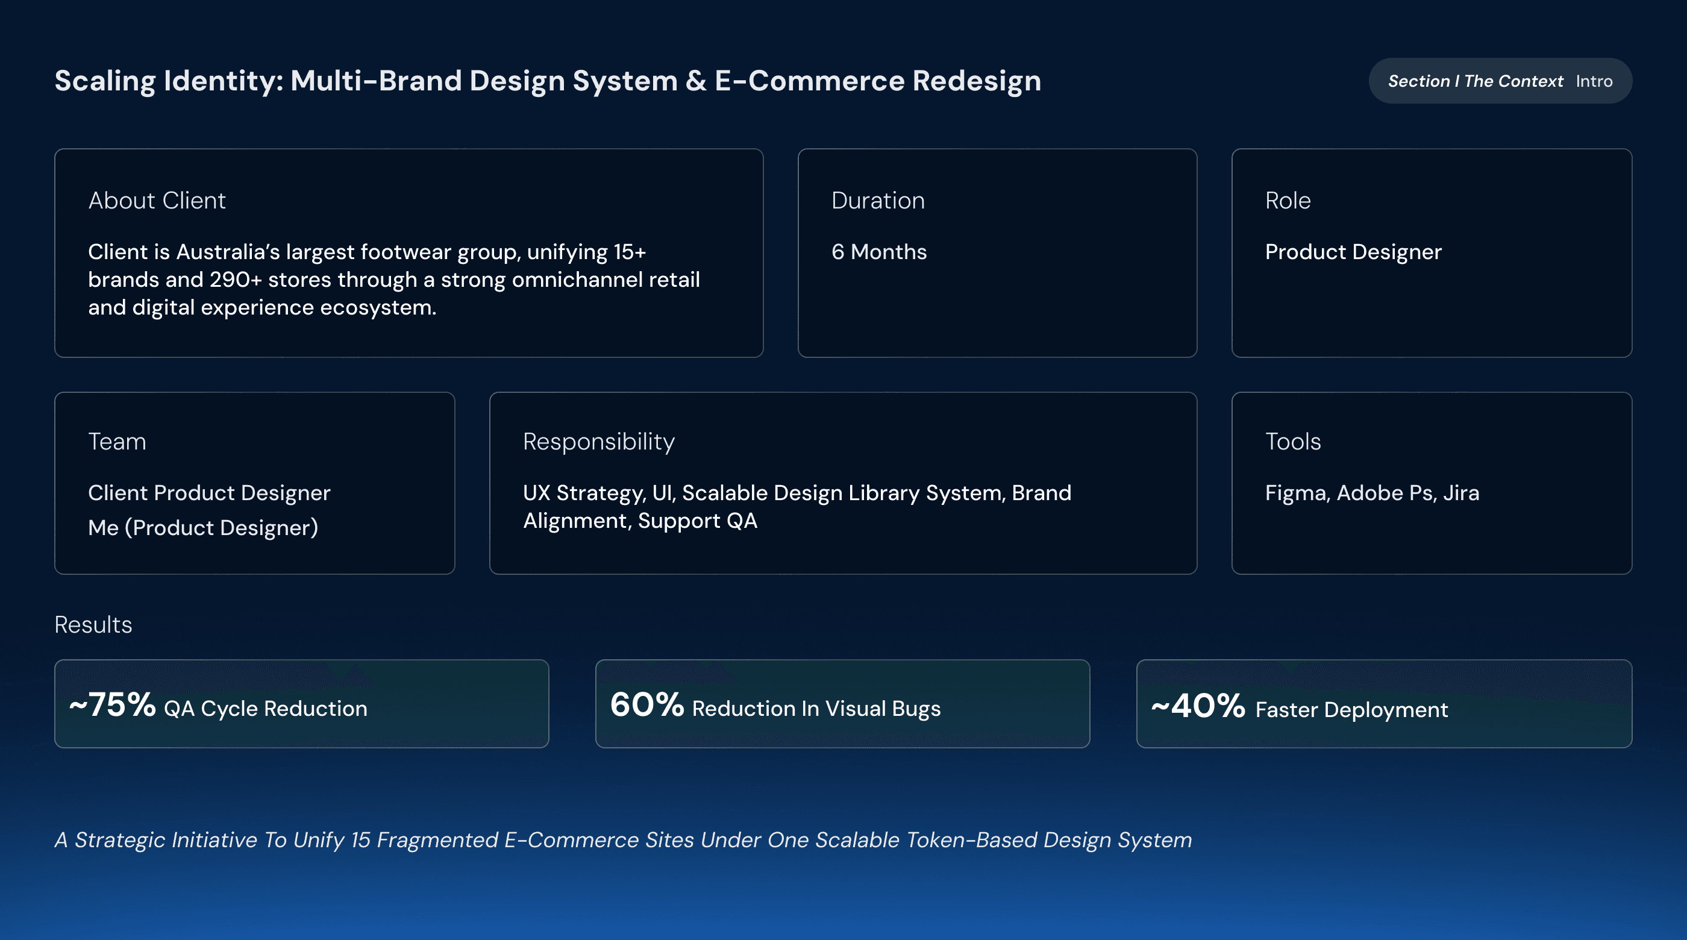Image resolution: width=1687 pixels, height=940 pixels.
Task: Click the Results heading
Action: 93,624
